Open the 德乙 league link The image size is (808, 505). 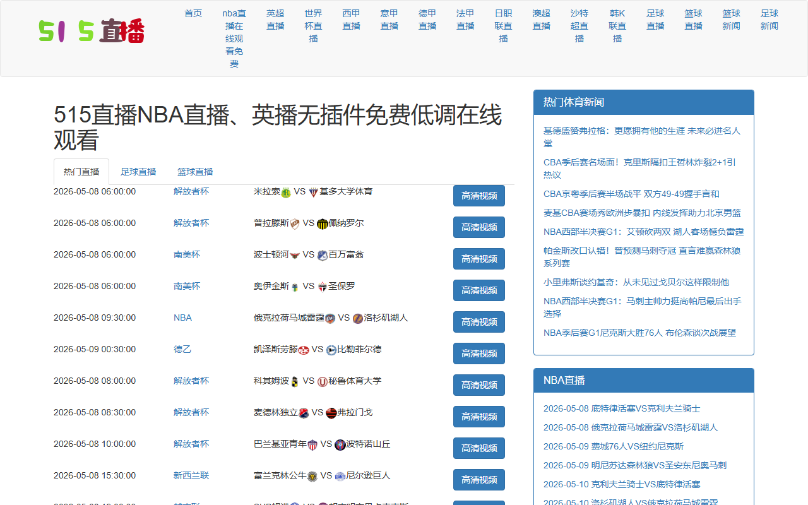[182, 349]
